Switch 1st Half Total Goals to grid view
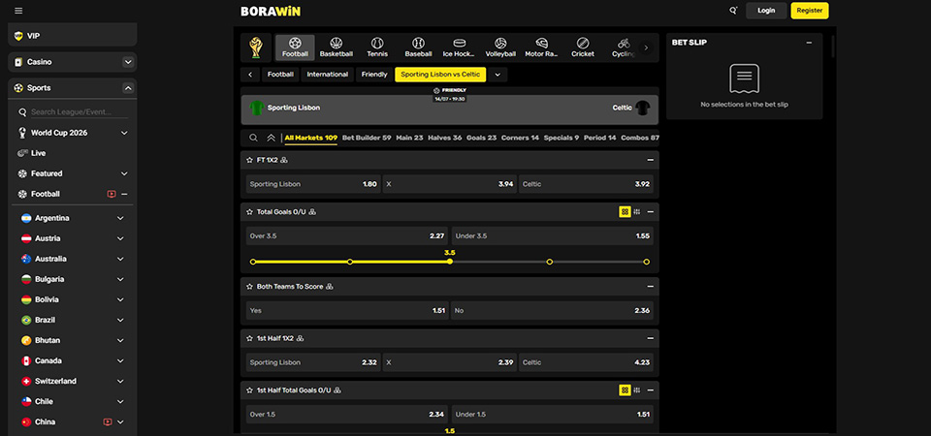This screenshot has height=436, width=931. click(x=625, y=390)
